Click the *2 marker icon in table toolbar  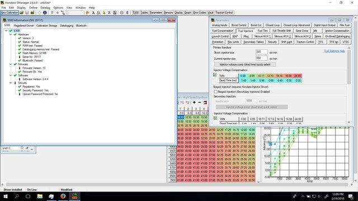(x=187, y=103)
